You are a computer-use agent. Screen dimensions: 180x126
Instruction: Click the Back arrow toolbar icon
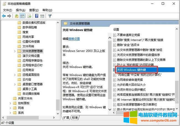[x=4, y=16]
